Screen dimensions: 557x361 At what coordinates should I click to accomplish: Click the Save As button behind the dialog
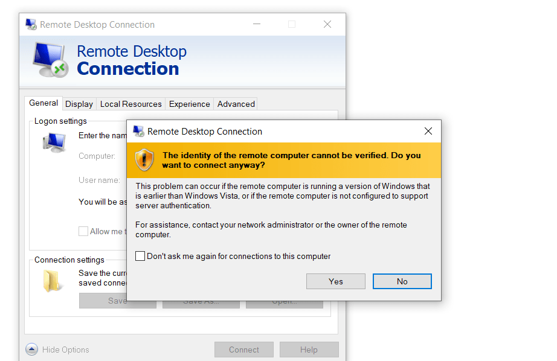point(201,304)
